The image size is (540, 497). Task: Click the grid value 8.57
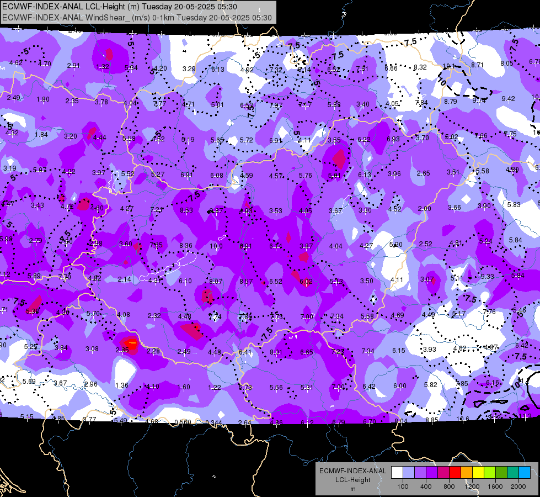pos(246,282)
